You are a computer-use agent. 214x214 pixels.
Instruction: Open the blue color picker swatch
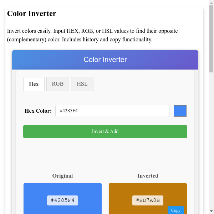tap(180, 111)
